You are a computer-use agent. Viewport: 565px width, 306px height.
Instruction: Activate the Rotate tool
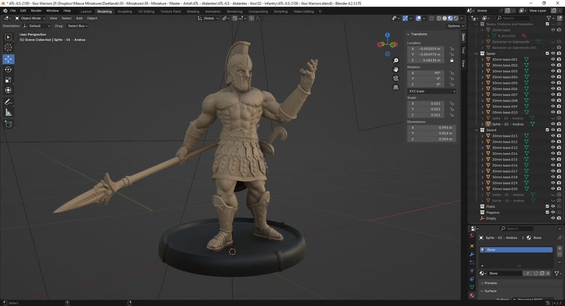pyautogui.click(x=8, y=69)
